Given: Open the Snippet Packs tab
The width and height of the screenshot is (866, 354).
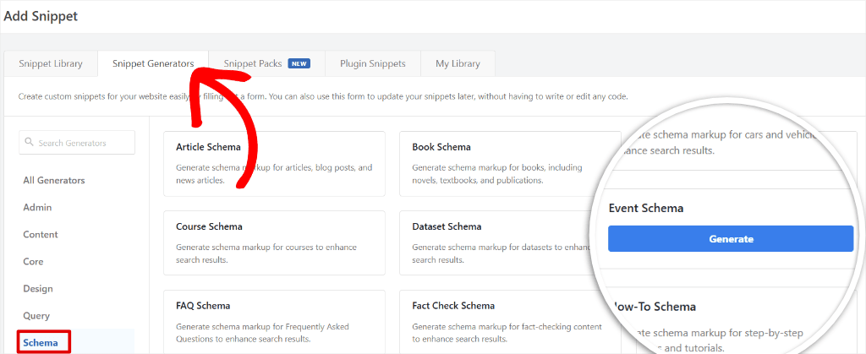Looking at the screenshot, I should click(x=266, y=63).
